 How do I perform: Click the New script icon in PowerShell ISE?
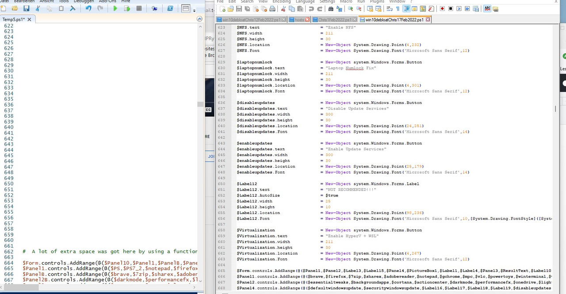tap(3, 8)
